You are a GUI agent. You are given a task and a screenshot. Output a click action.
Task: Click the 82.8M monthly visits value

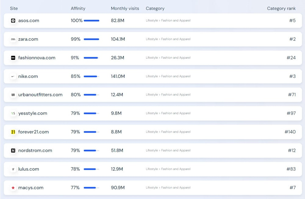tap(117, 21)
